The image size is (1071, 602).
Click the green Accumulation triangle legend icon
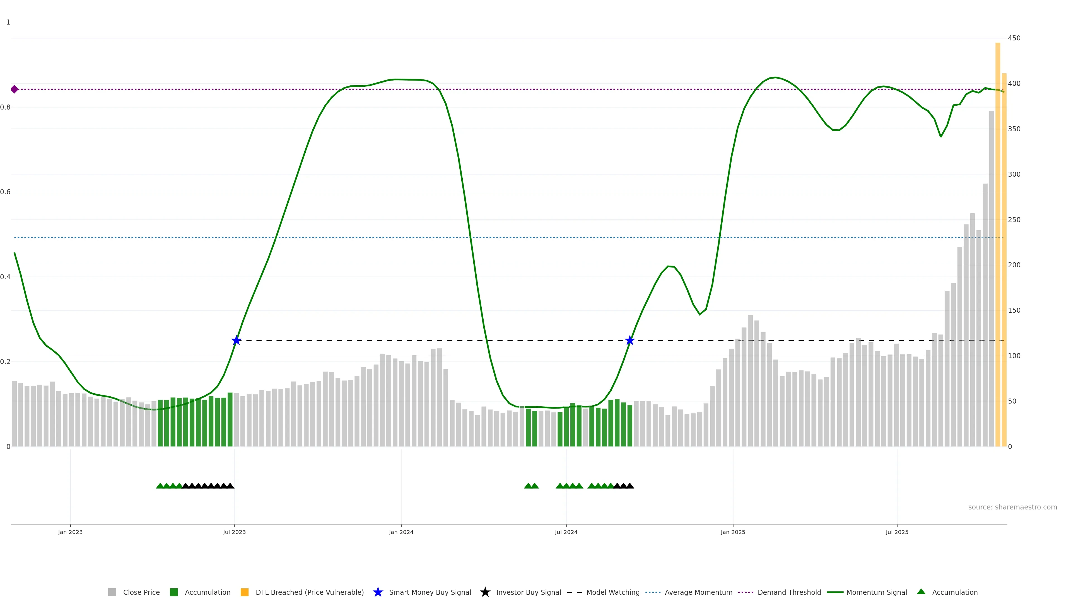coord(921,592)
